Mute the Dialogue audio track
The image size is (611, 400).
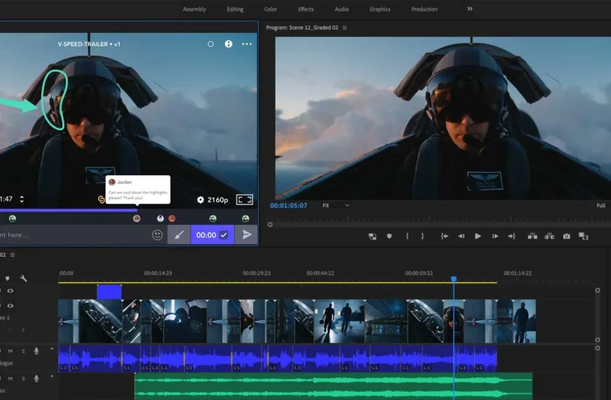coord(8,351)
